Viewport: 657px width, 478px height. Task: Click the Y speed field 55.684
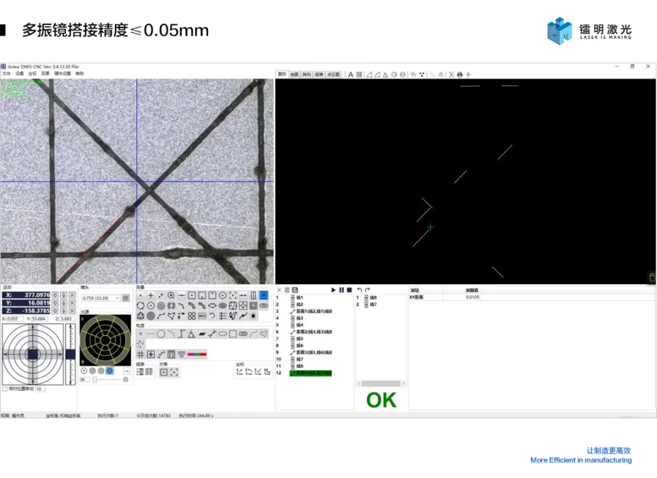click(x=38, y=318)
